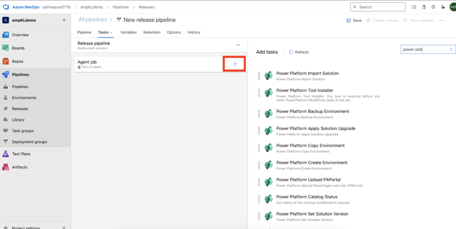Open the Options tab
The width and height of the screenshot is (456, 229).
click(174, 32)
